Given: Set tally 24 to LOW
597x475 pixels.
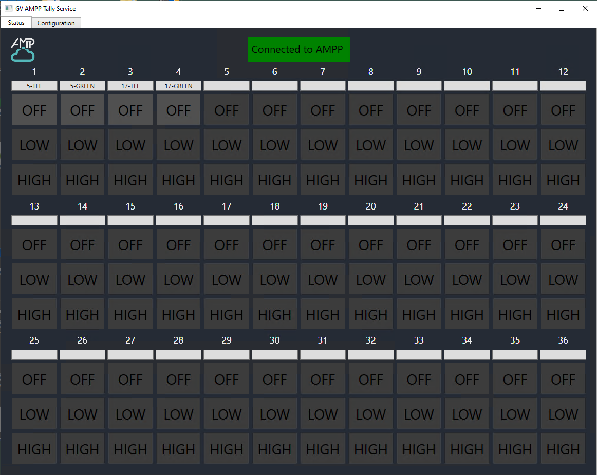Looking at the screenshot, I should (x=563, y=279).
